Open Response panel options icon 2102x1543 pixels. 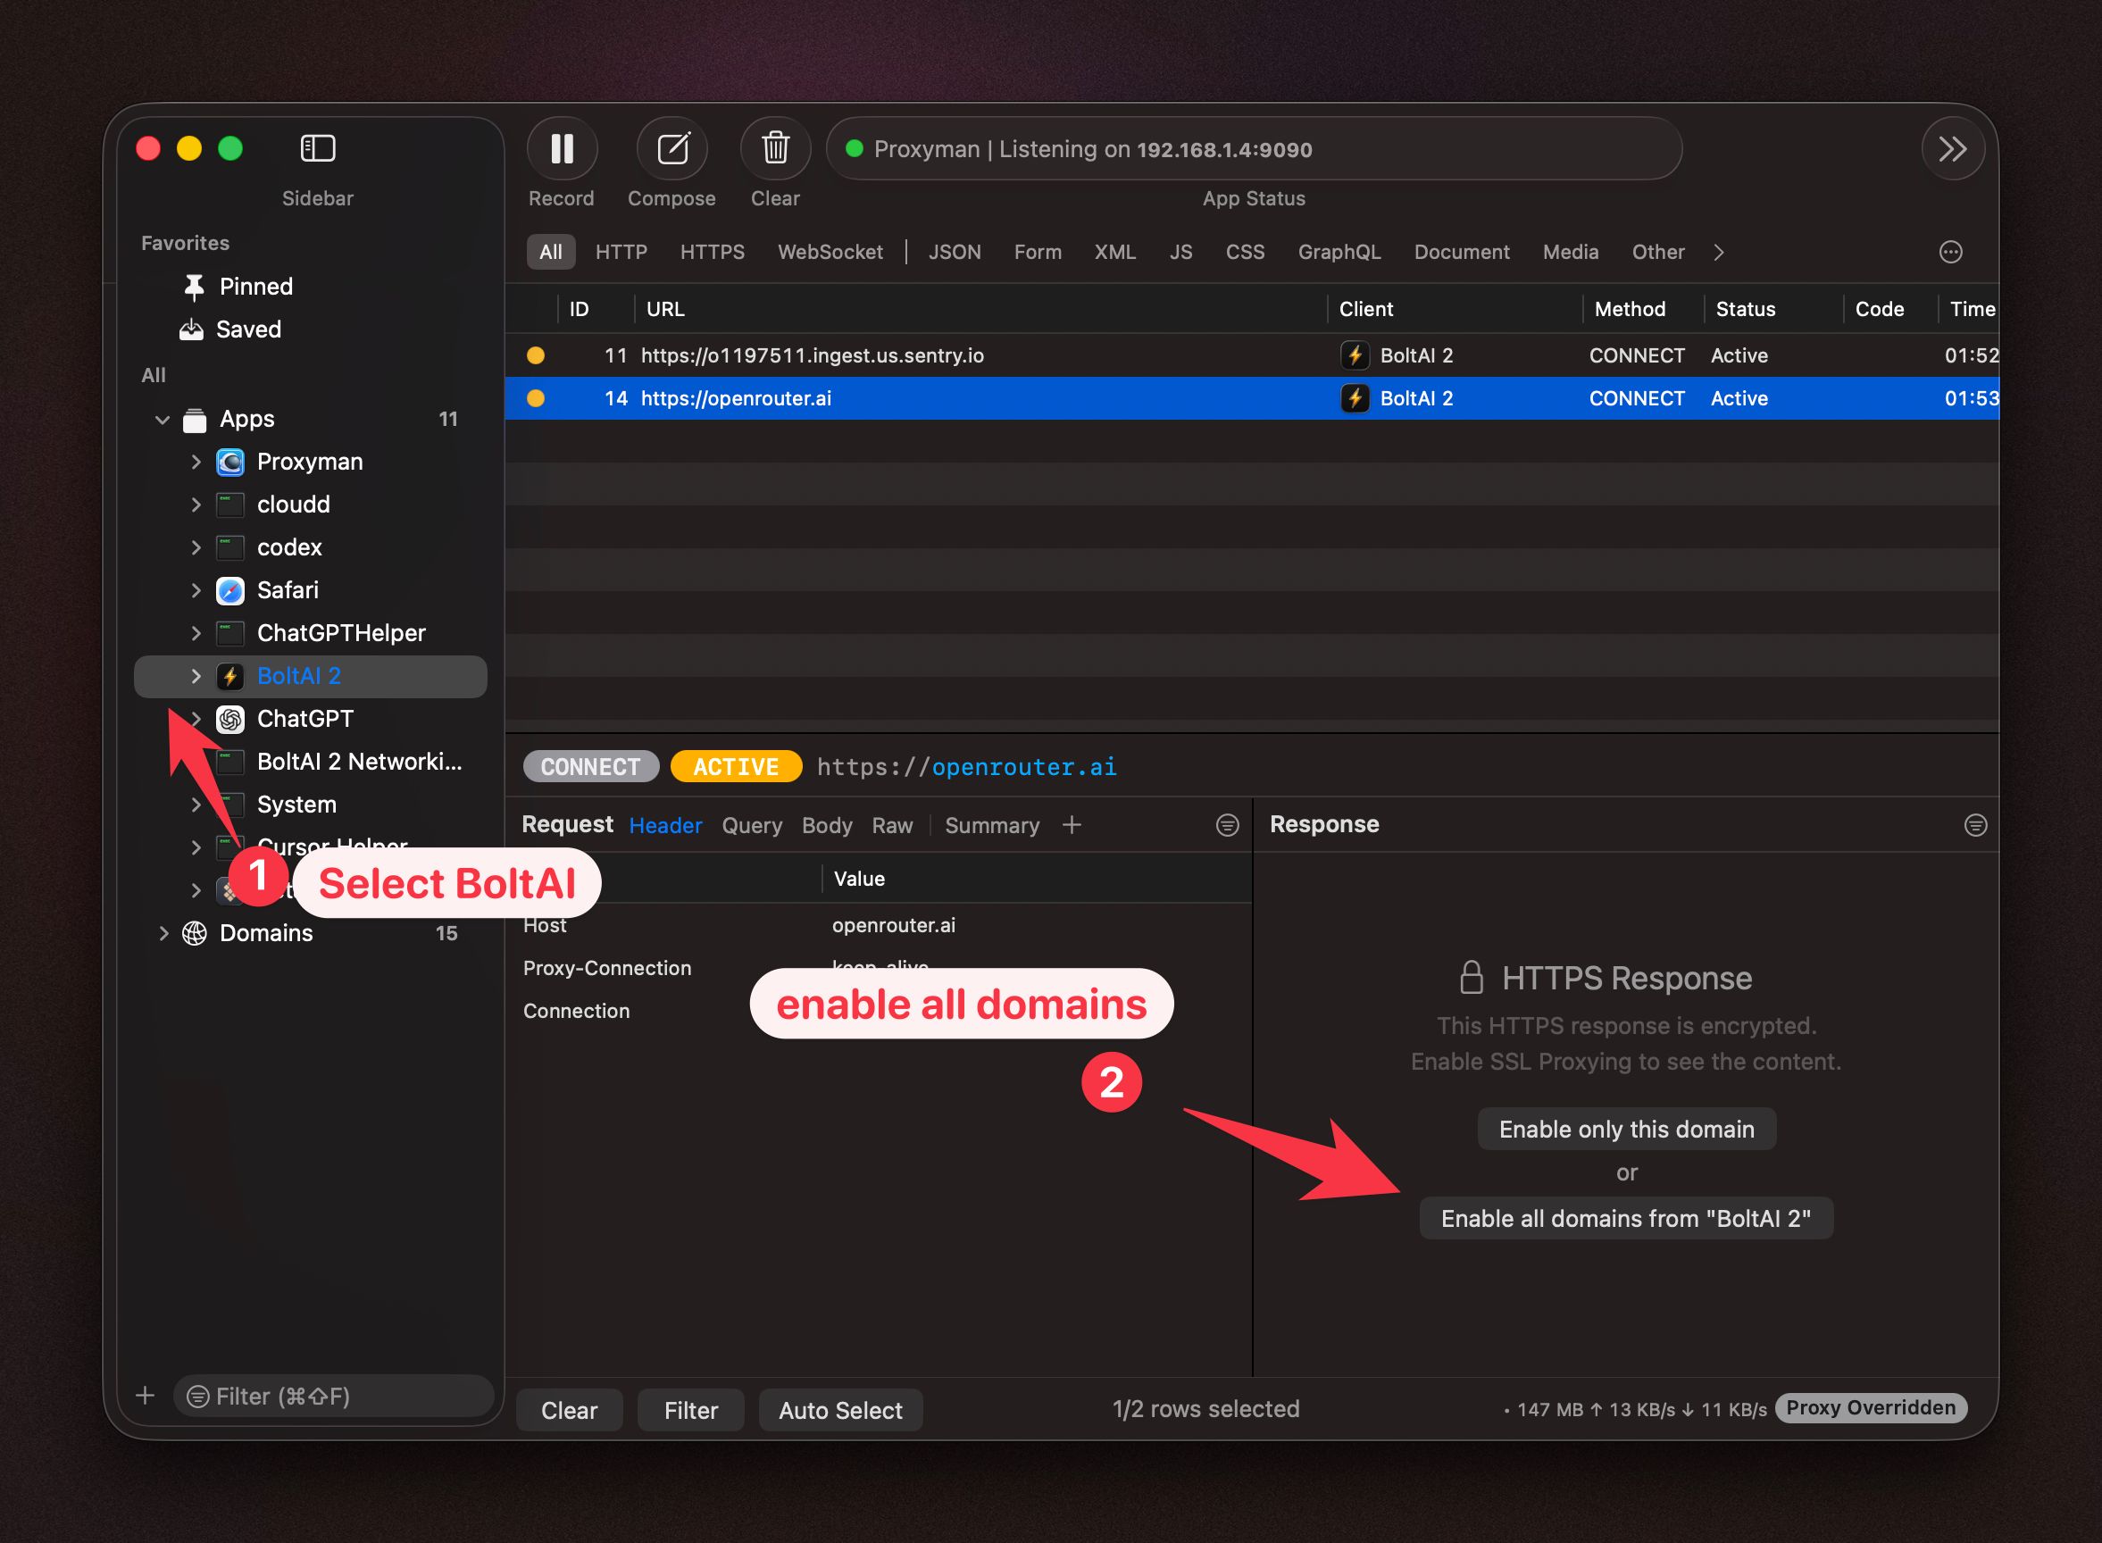pyautogui.click(x=1975, y=825)
